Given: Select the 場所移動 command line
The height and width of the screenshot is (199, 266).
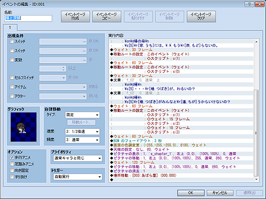Looking at the screenshot, I should [182, 175].
